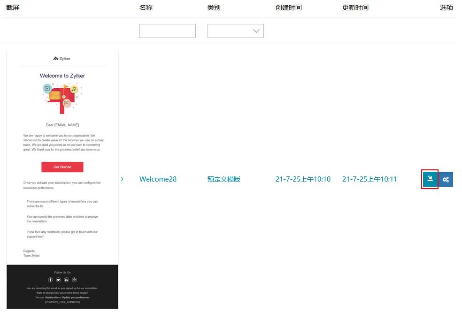Click created time 21-7-25上午10:10
462x312 pixels.
tap(303, 179)
